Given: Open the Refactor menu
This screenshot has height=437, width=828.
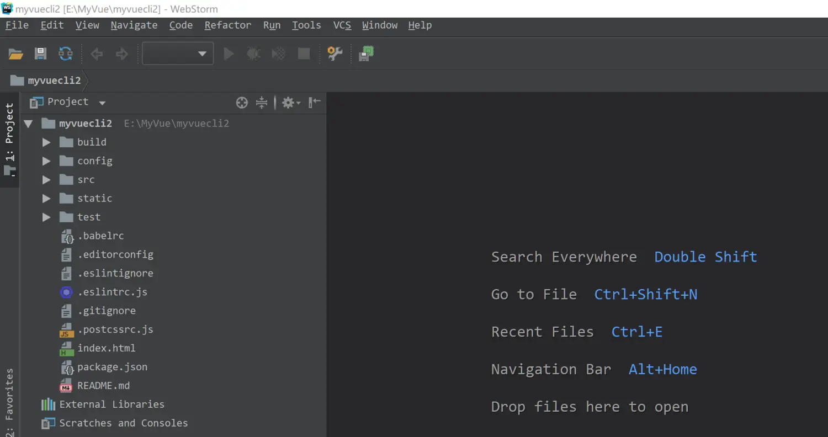Looking at the screenshot, I should 227,25.
